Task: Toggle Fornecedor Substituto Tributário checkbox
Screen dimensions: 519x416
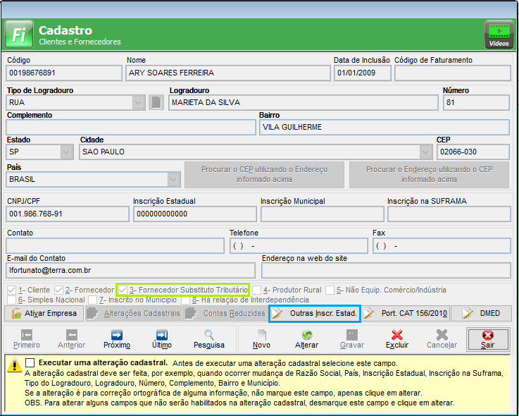Action: [123, 290]
